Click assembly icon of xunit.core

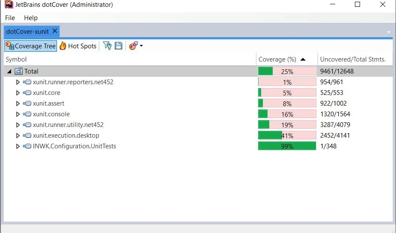click(x=27, y=92)
